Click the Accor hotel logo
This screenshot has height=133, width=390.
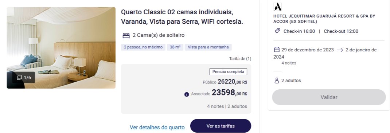277,7
